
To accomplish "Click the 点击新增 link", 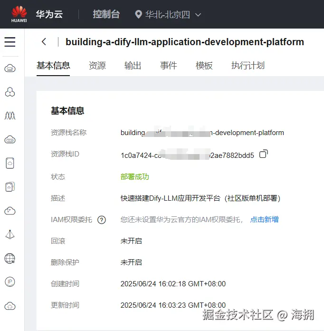I will 264,220.
